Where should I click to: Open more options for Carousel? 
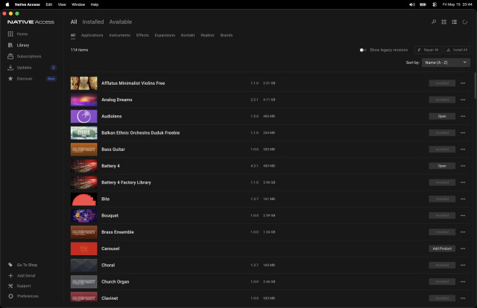point(463,248)
